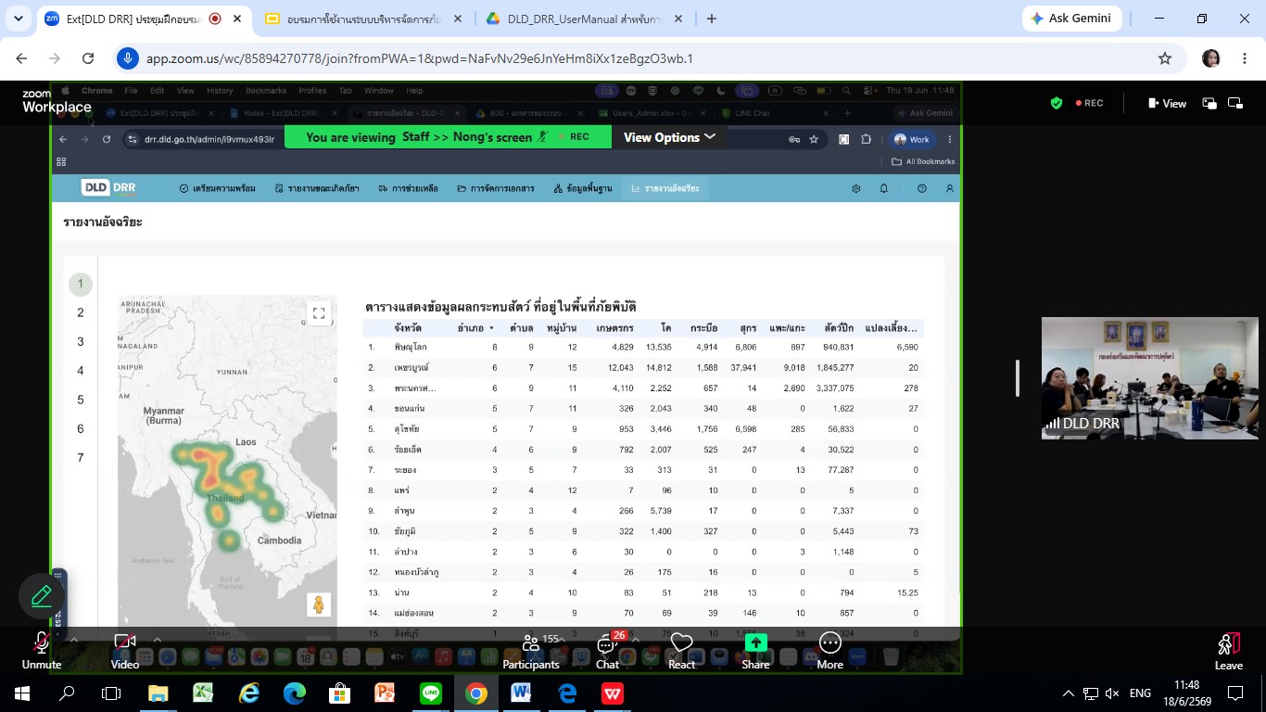Reload the Zoom page

(88, 58)
